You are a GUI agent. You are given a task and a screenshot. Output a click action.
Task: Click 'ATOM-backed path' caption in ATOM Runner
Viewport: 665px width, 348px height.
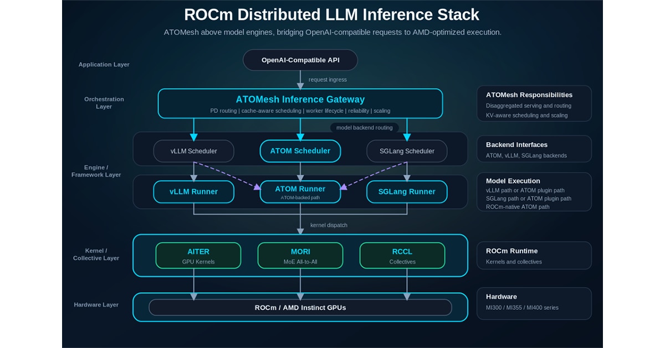pyautogui.click(x=300, y=197)
